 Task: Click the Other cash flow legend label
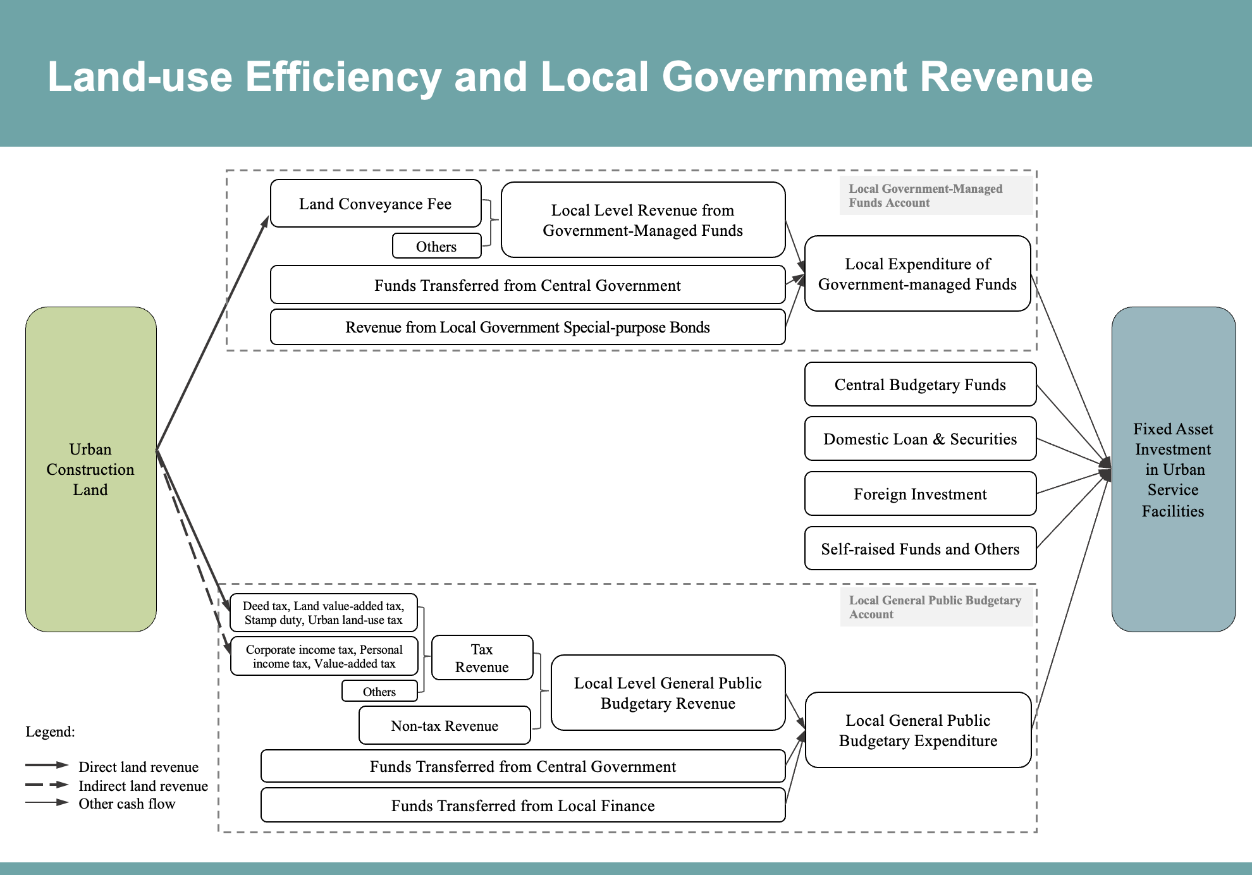click(127, 804)
